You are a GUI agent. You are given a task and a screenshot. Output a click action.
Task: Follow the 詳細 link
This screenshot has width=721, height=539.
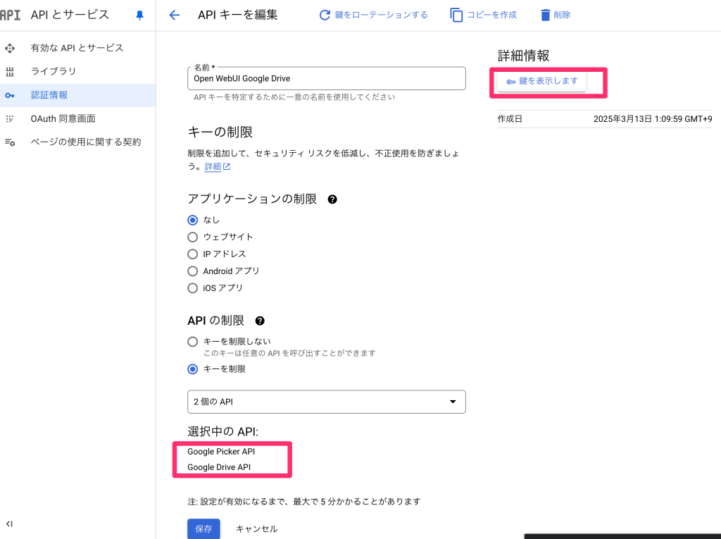[x=213, y=166]
